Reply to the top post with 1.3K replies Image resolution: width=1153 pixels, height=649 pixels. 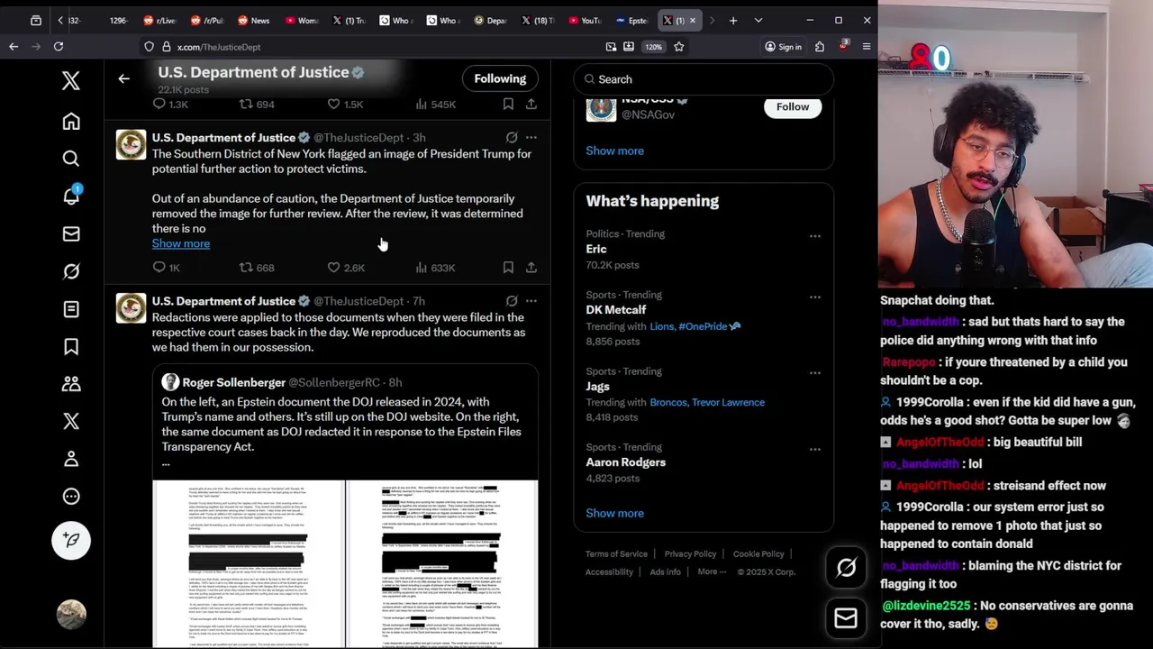coord(169,105)
